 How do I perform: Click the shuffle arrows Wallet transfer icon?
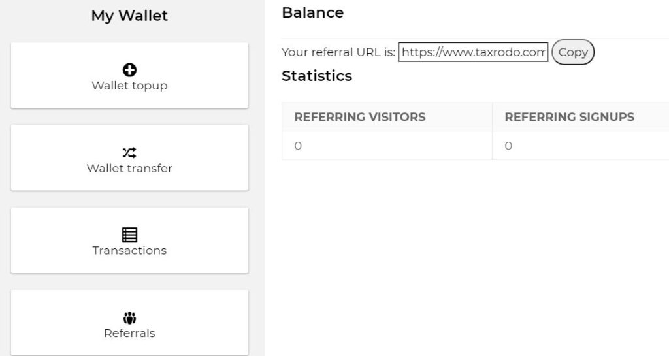(129, 153)
